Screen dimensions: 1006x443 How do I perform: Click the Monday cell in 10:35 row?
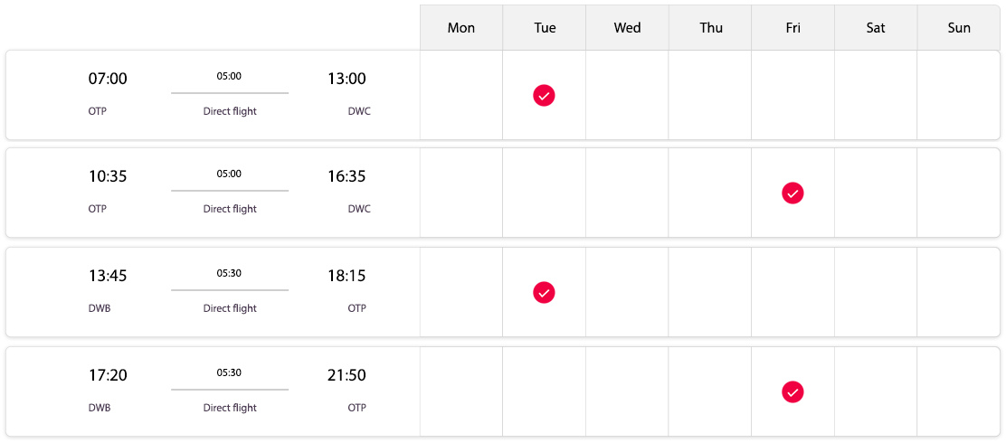[x=461, y=193]
